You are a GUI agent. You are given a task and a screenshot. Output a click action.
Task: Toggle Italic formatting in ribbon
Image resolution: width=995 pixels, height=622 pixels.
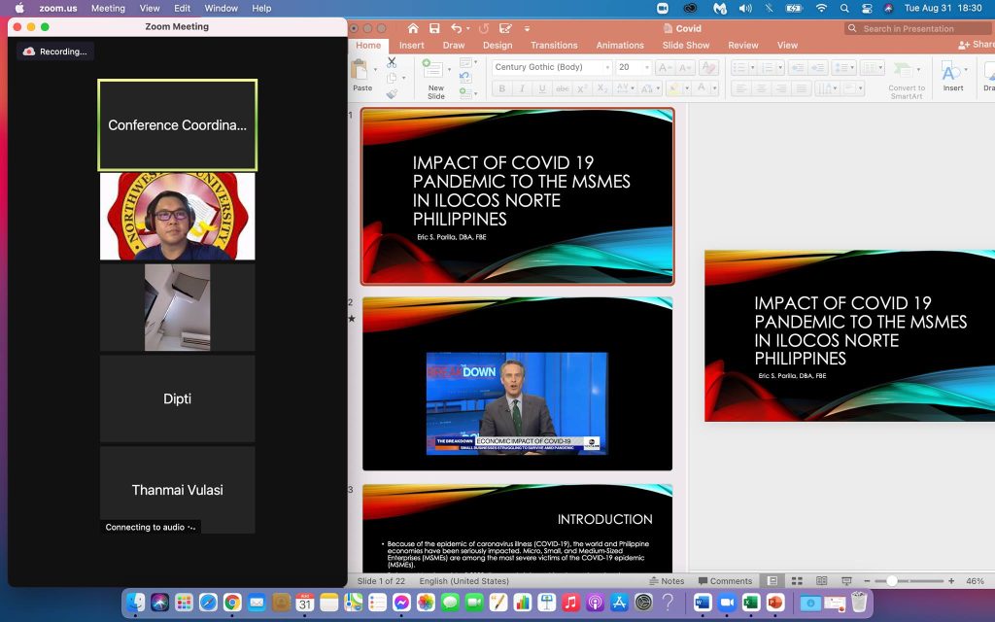522,88
